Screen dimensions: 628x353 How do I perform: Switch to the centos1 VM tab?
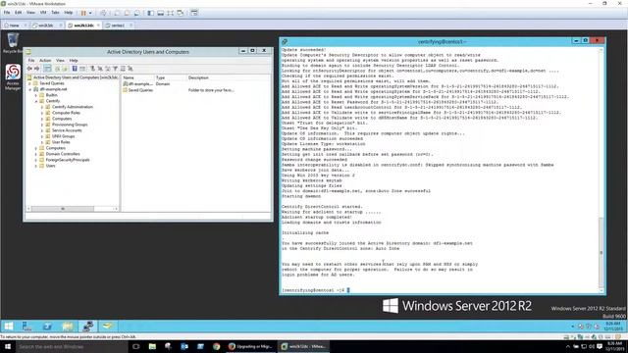118,25
